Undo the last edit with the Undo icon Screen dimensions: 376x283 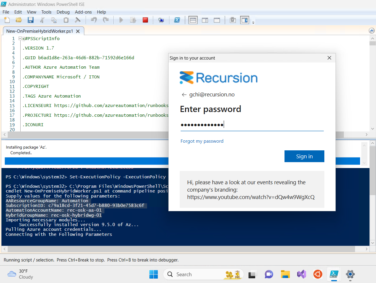pos(94,20)
